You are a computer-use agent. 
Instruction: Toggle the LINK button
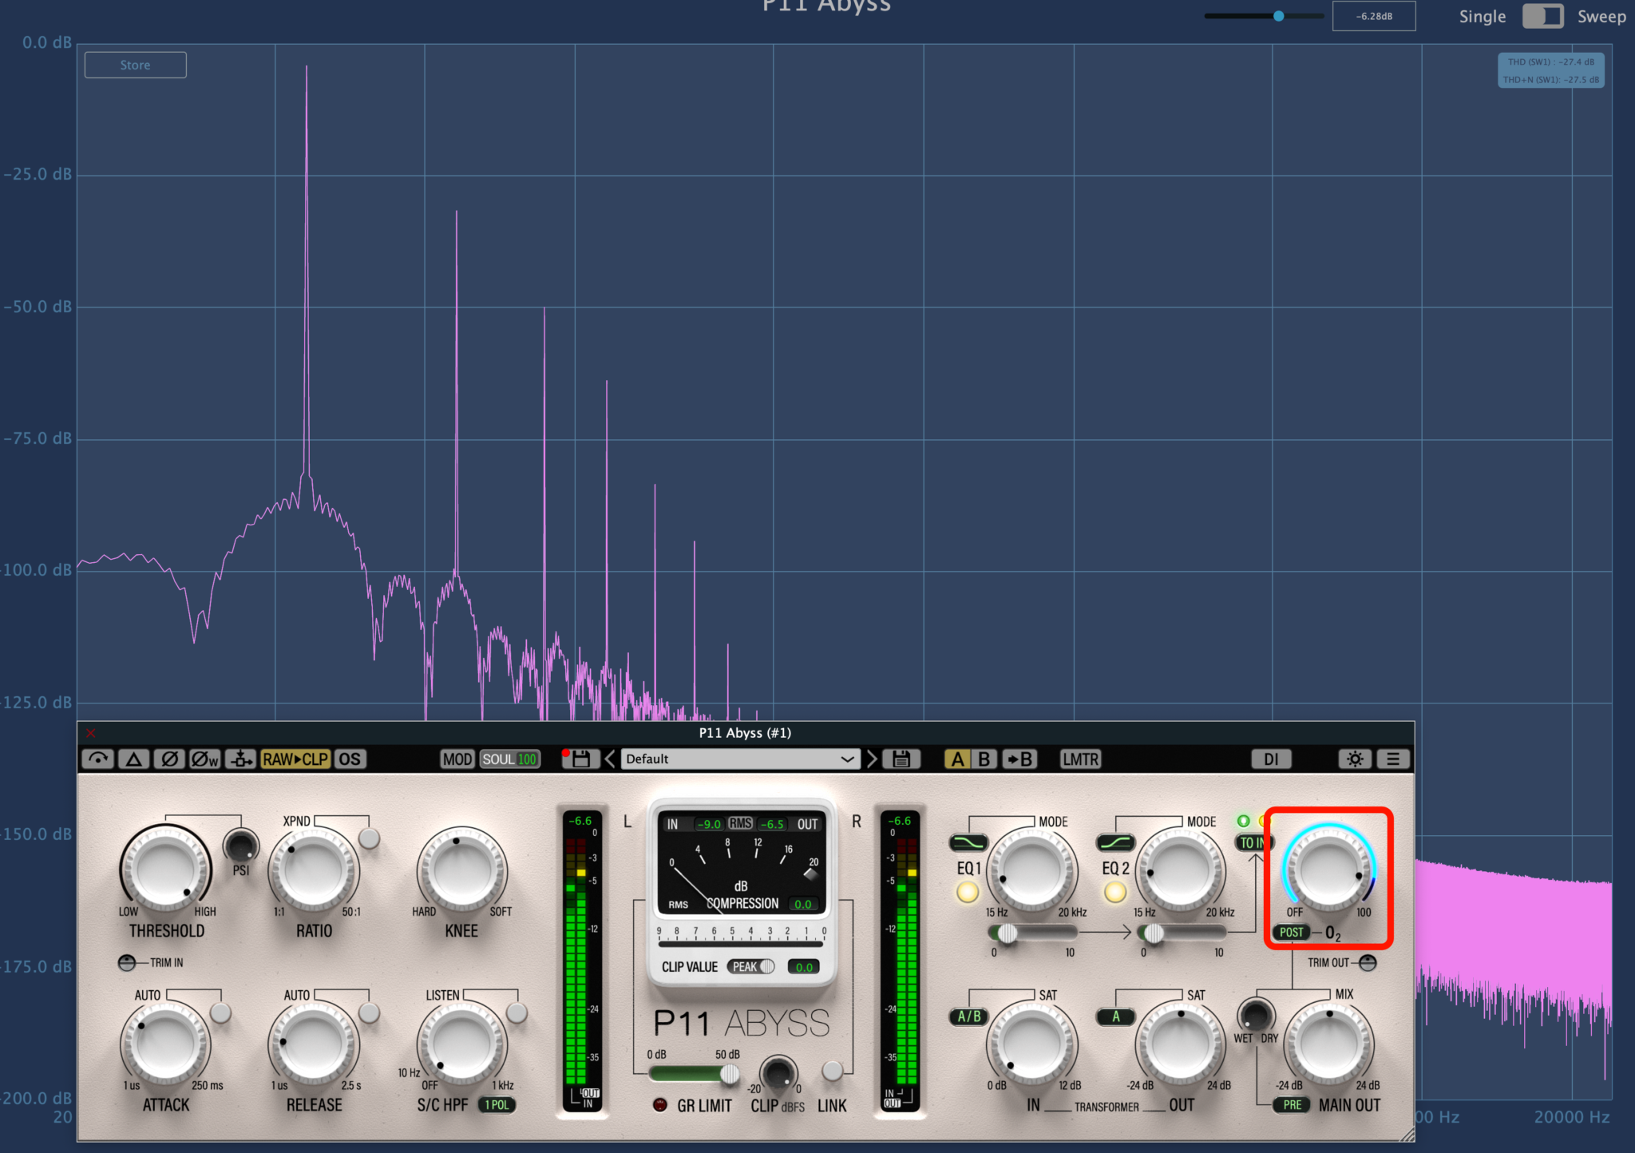832,1071
